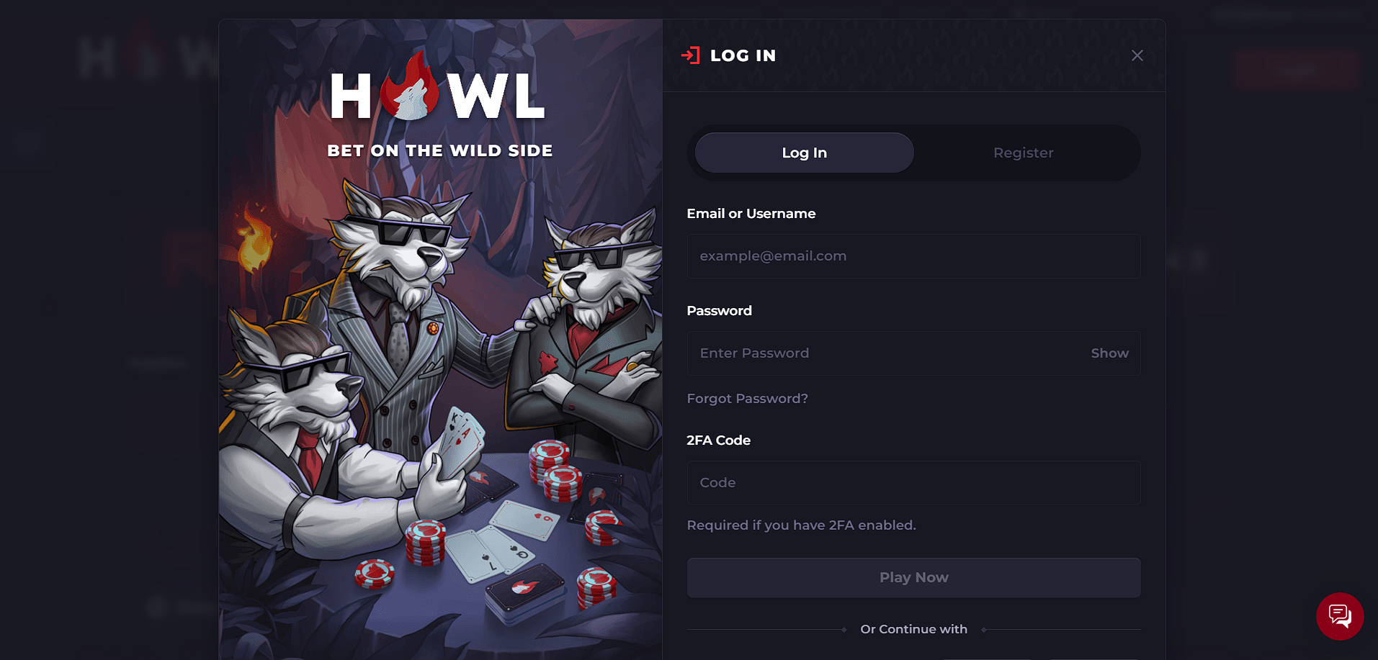Click the 2FA Code input box

pos(913,483)
